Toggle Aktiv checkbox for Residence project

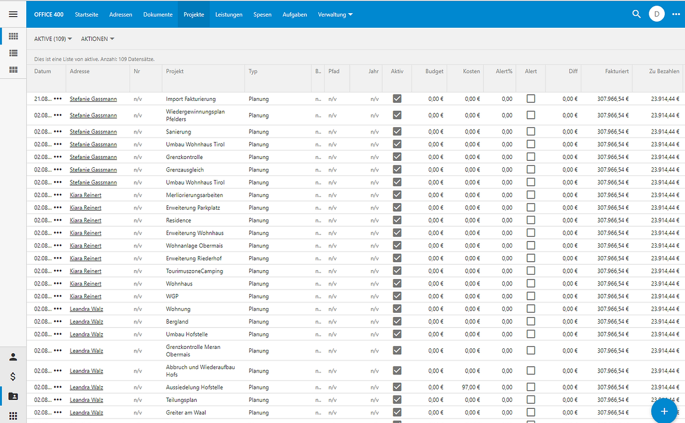click(397, 220)
